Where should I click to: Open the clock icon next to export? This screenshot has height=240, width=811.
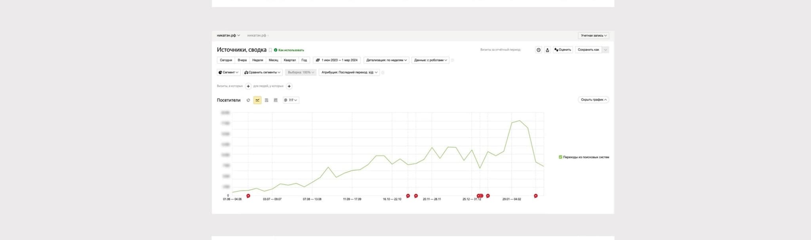(x=539, y=50)
